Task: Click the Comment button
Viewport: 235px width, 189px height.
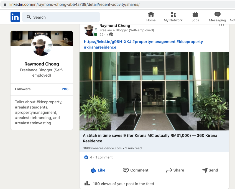Action: click(136, 170)
